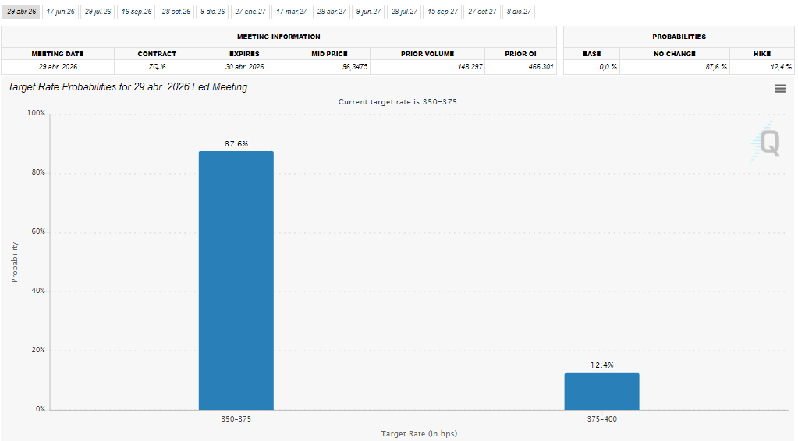Click the 87.6% bar for 350-375

(236, 280)
